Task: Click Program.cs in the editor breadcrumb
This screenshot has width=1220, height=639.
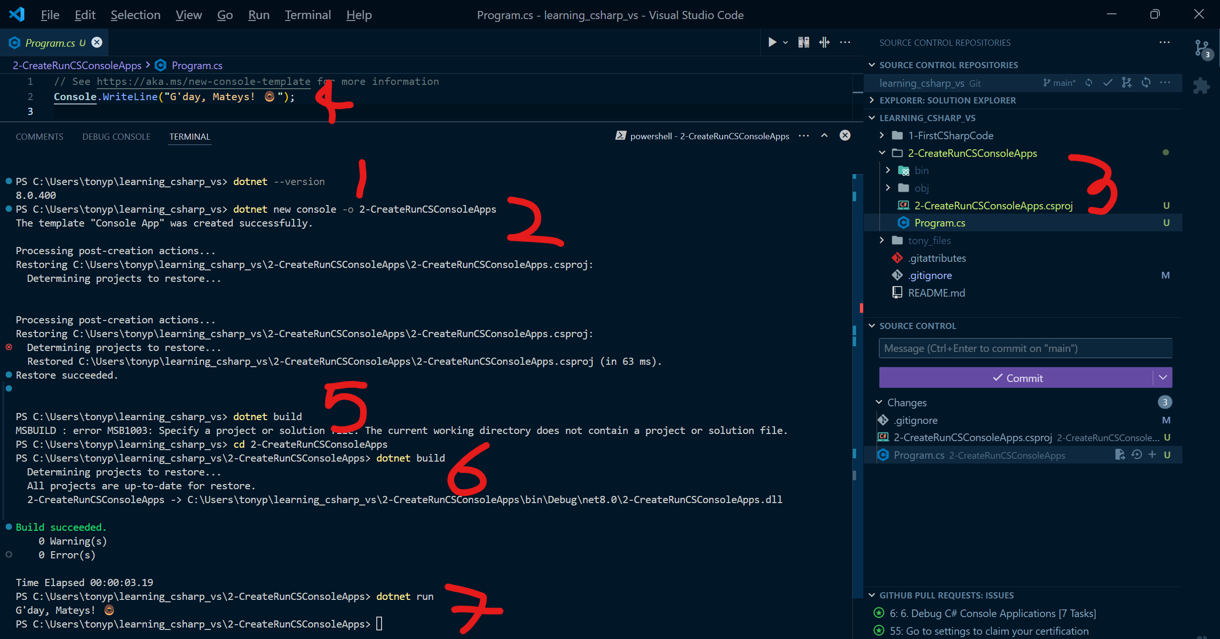Action: click(x=197, y=65)
